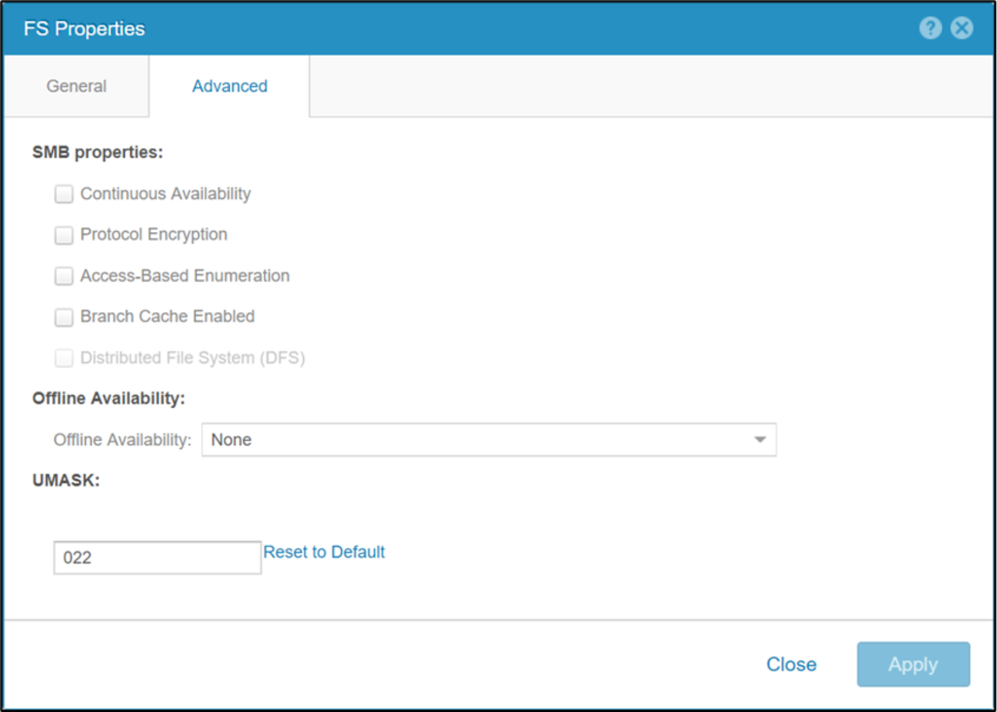
Task: Click the bold Offline Availability section heading
Action: click(x=109, y=398)
